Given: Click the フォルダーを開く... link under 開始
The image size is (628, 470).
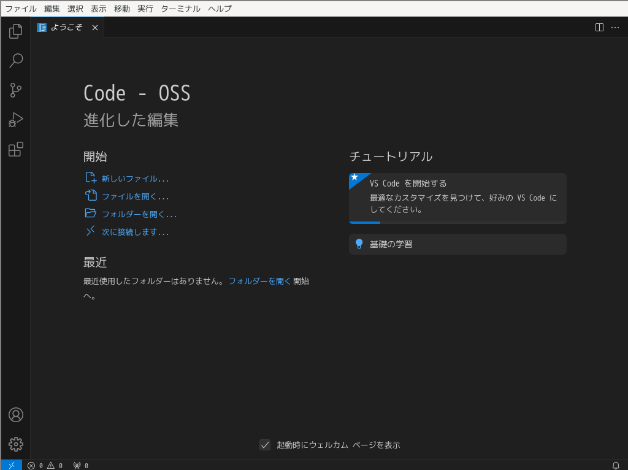Looking at the screenshot, I should [131, 214].
